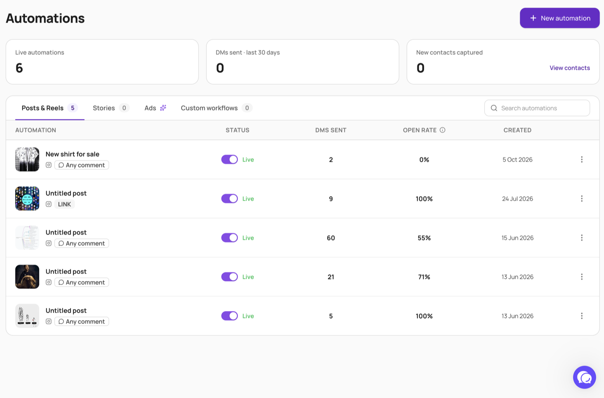Viewport: 604px width, 398px height.
Task: Open the View contacts link
Action: pyautogui.click(x=570, y=68)
